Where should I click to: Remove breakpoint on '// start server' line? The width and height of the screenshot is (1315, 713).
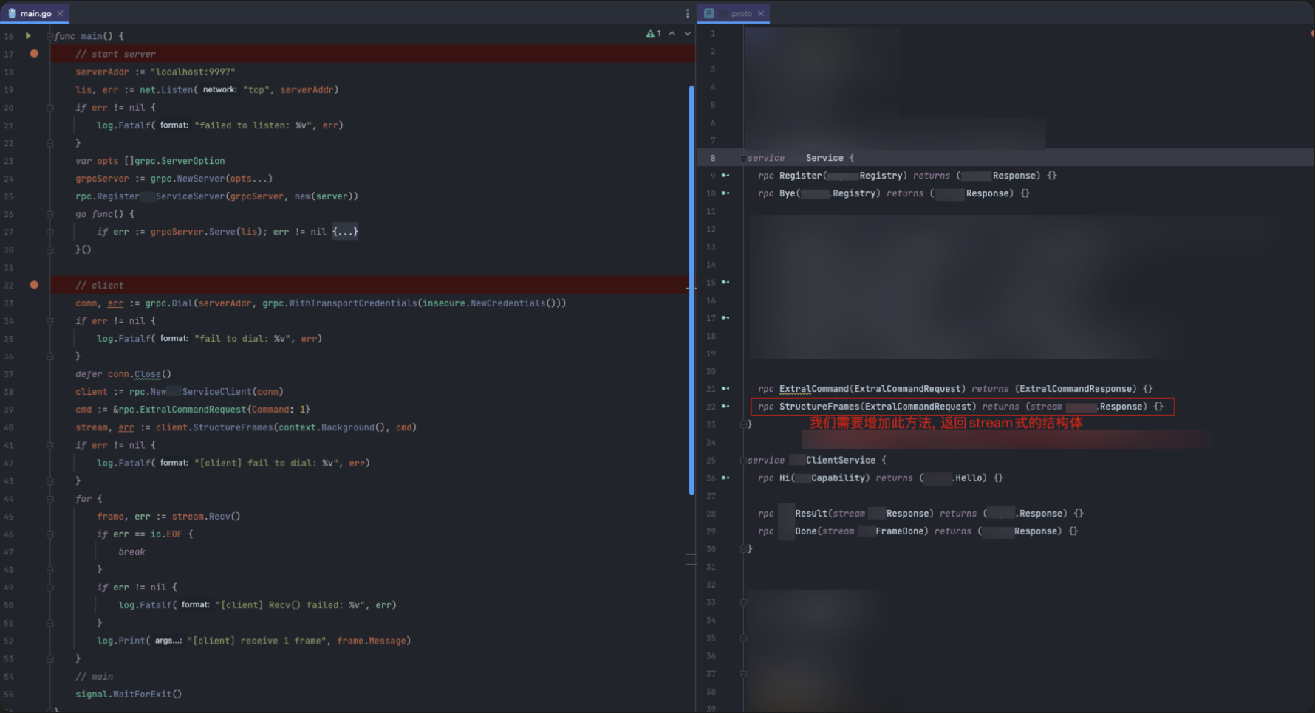point(34,54)
